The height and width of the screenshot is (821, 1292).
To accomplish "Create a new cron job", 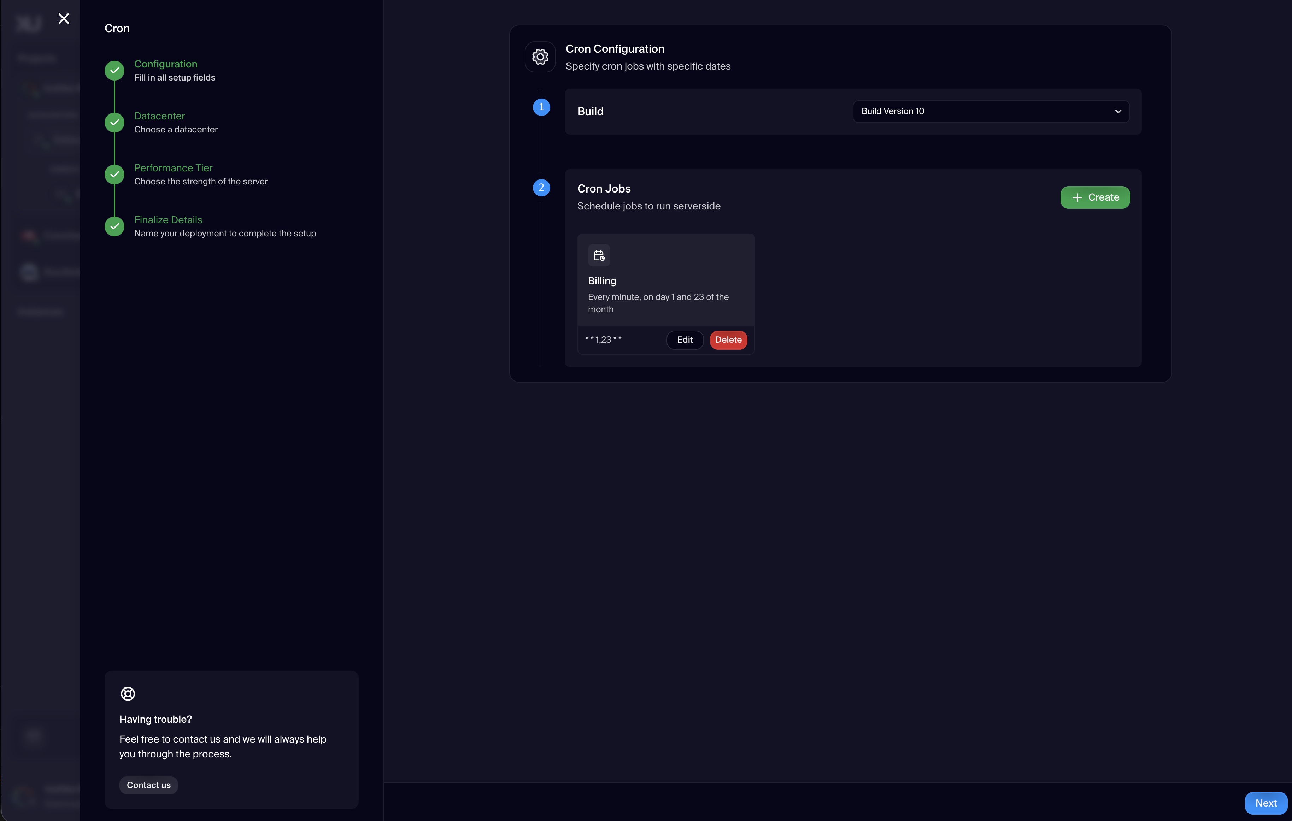I will pyautogui.click(x=1094, y=197).
